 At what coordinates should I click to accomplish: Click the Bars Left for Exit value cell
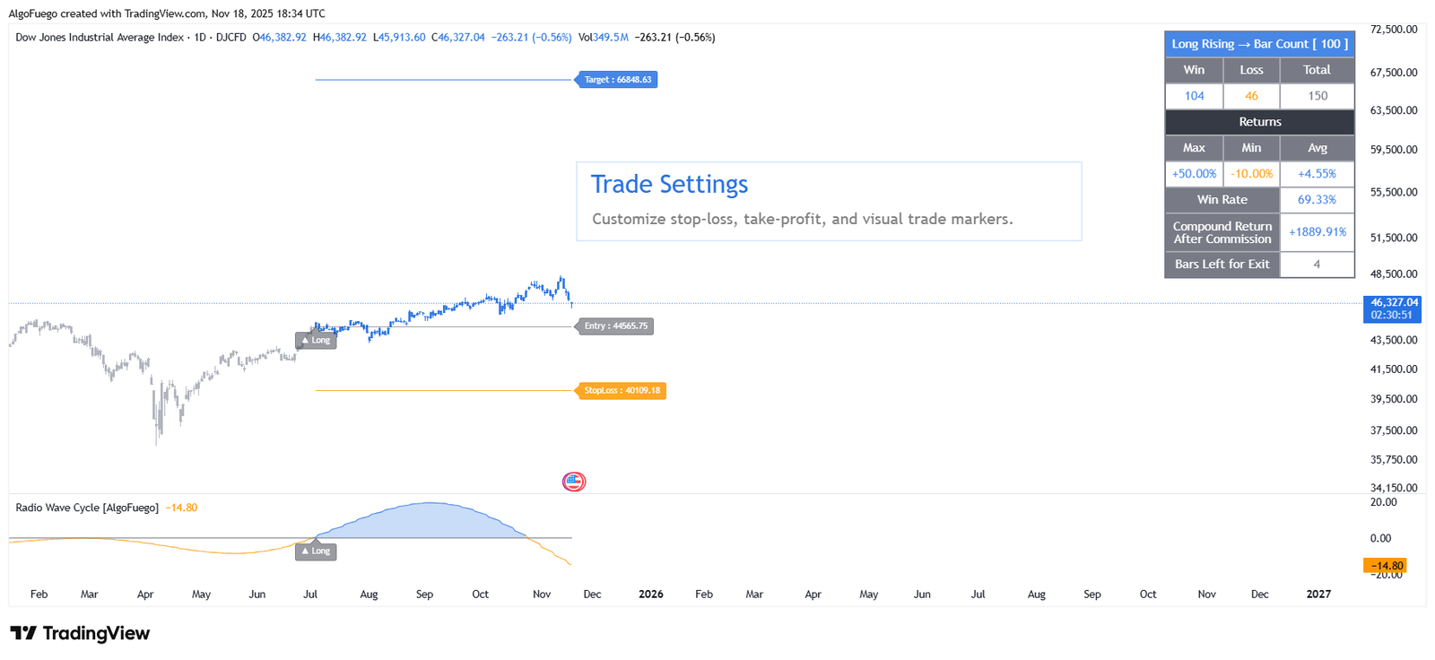click(1317, 265)
